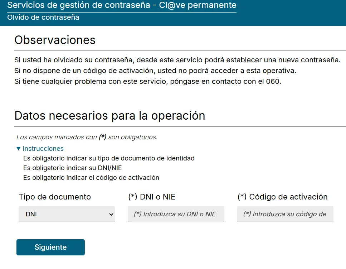Submit the form via Siguiente
This screenshot has width=346, height=269.
pos(50,247)
